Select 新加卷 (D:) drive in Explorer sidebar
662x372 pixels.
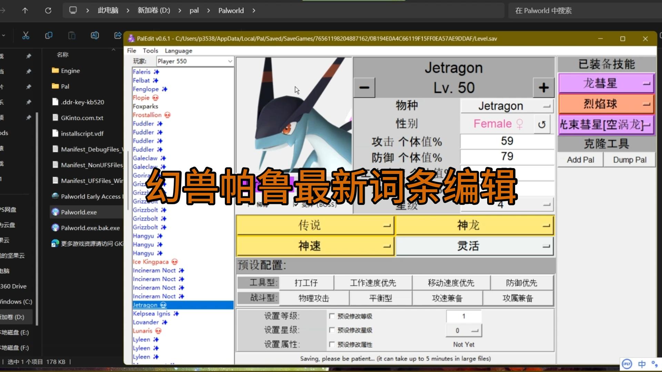point(16,317)
